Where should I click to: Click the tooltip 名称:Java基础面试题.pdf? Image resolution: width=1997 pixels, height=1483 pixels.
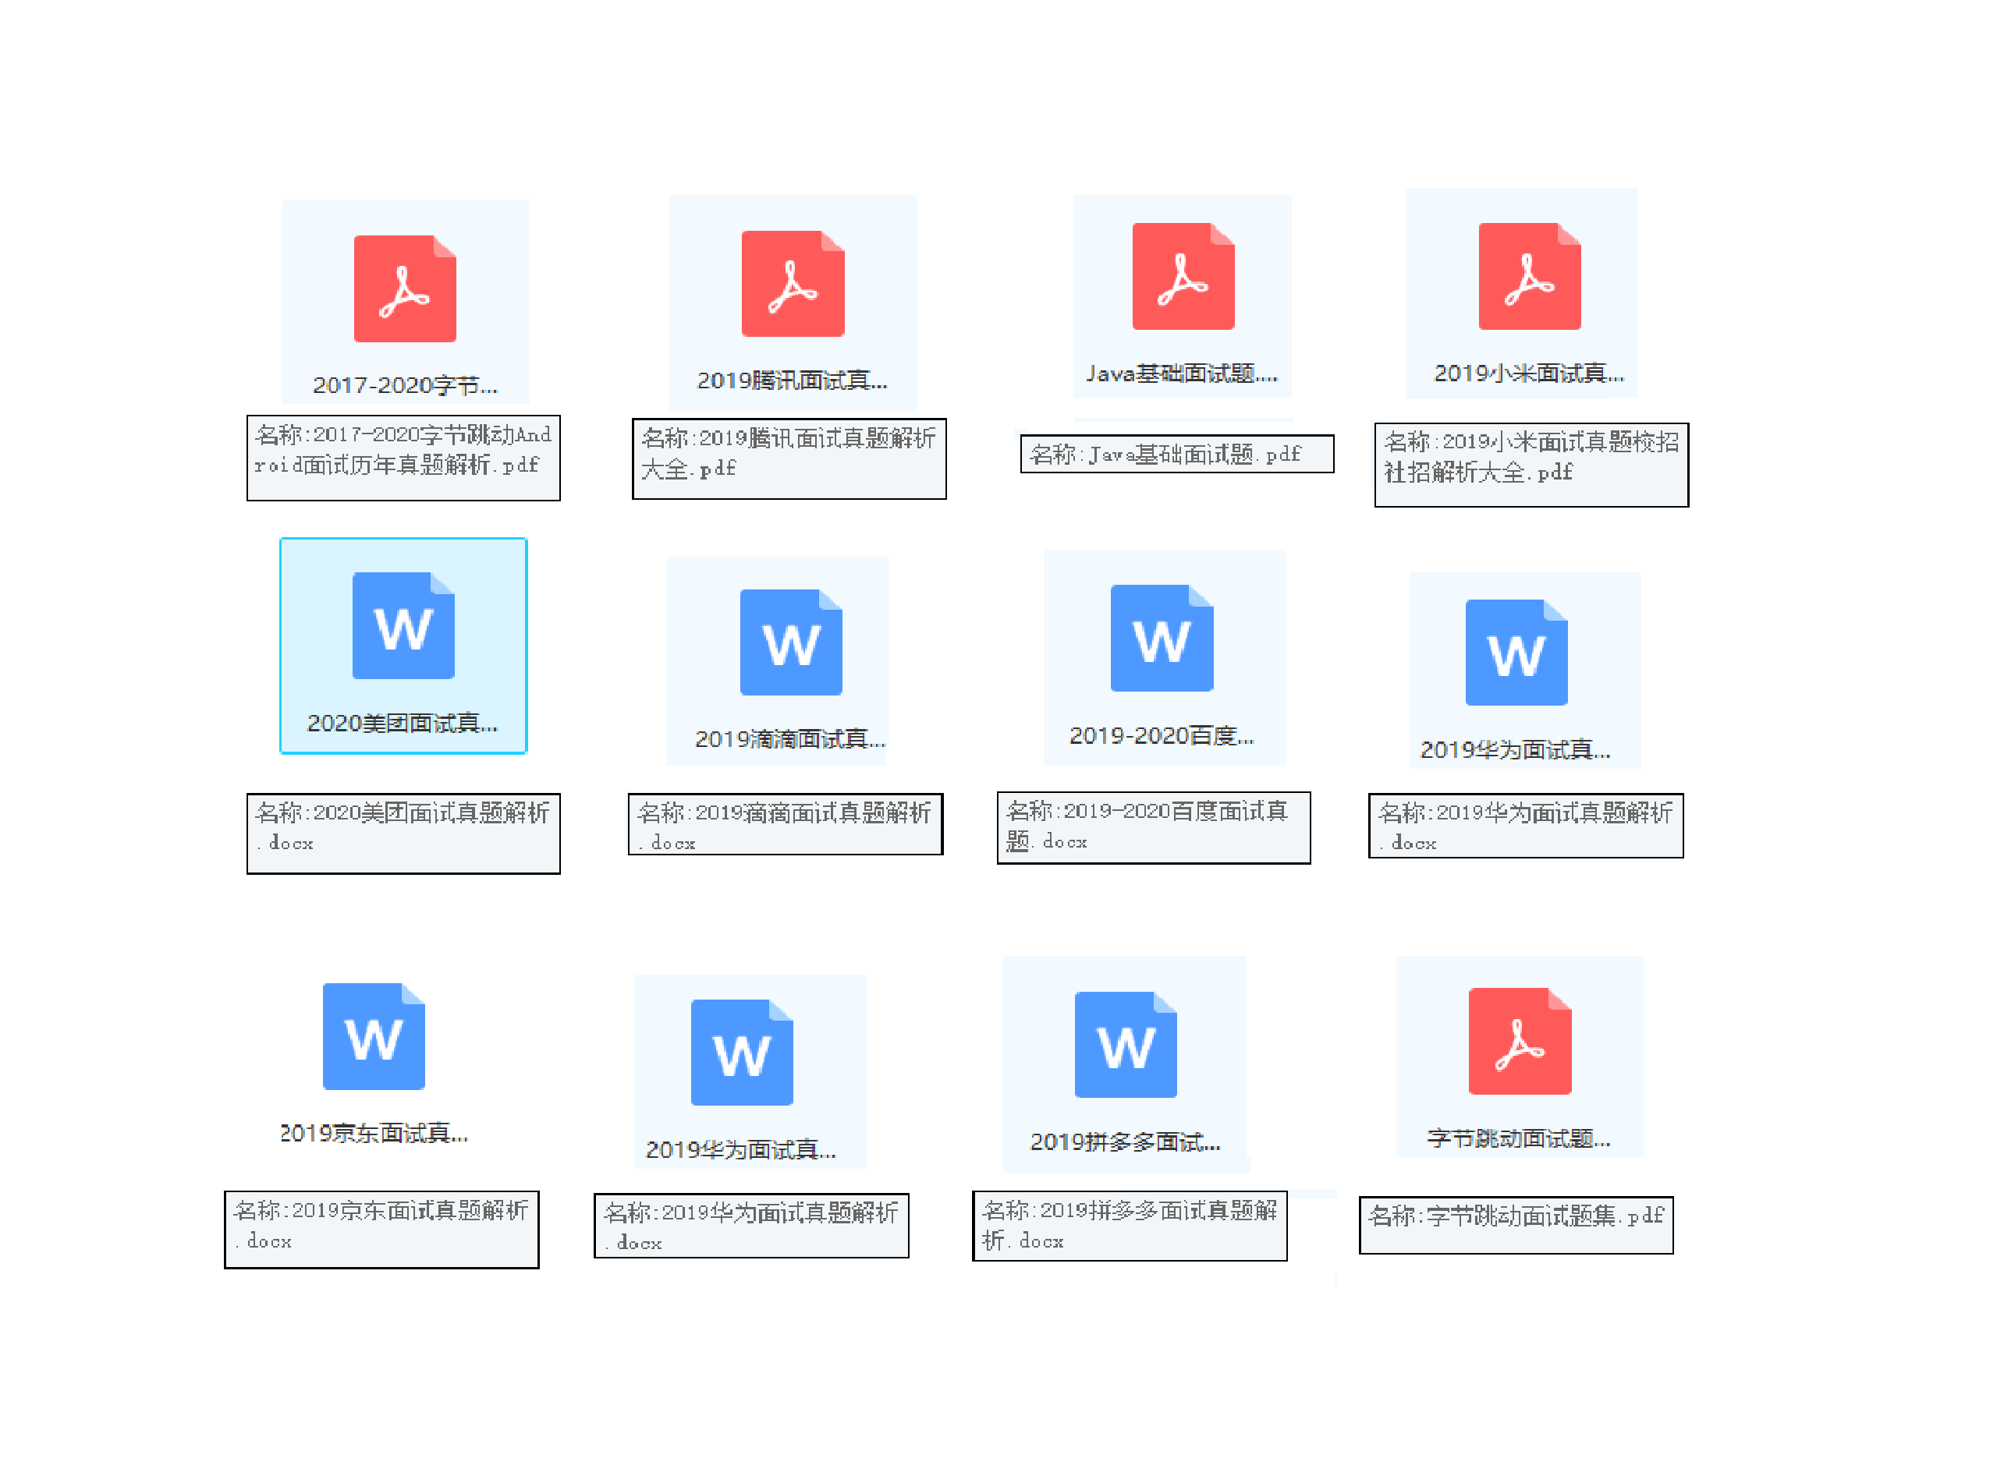[1176, 455]
